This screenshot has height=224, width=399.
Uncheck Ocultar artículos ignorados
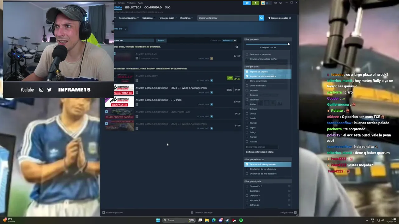point(247,164)
